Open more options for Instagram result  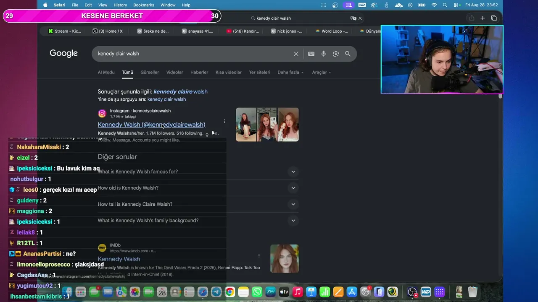pos(224,121)
